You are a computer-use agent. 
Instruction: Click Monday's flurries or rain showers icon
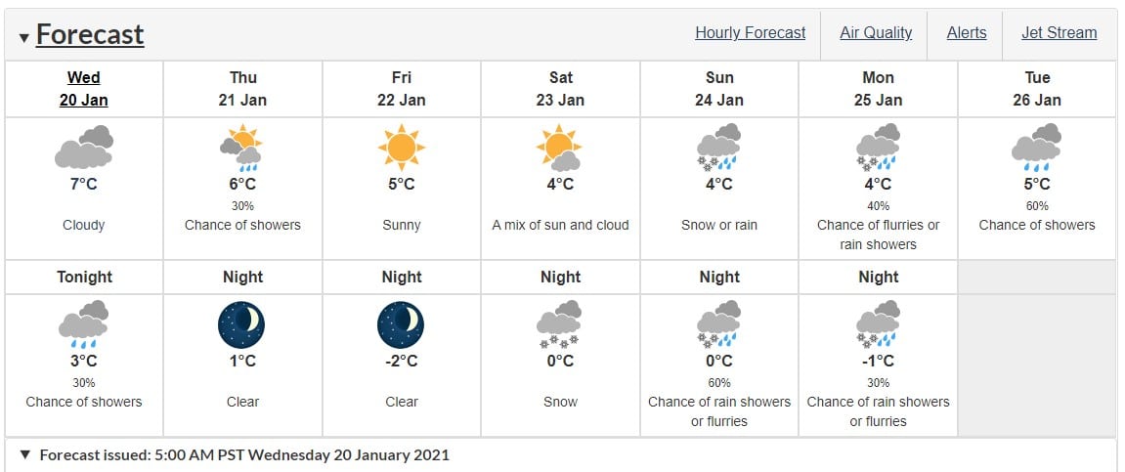click(x=878, y=148)
